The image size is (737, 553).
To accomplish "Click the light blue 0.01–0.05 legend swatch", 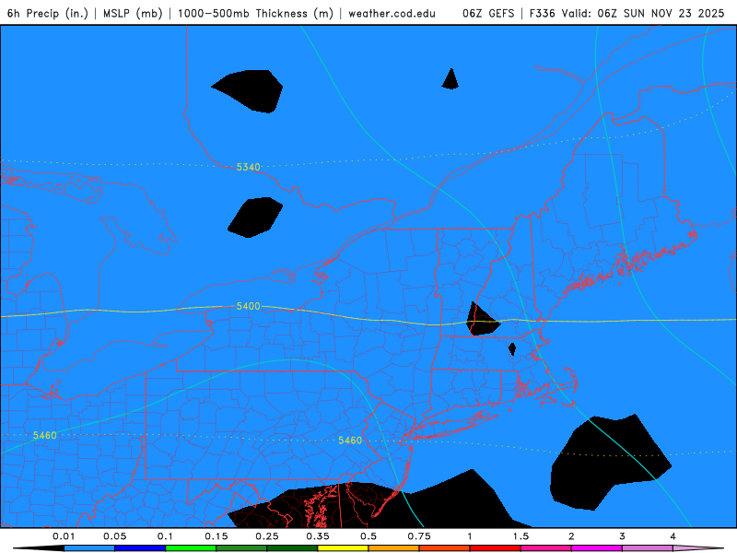I will [89, 548].
